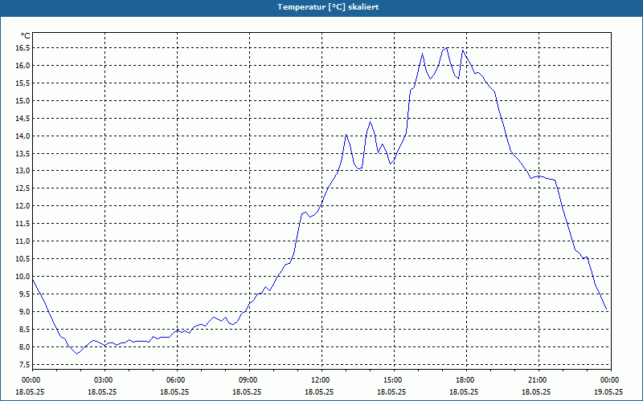The height and width of the screenshot is (401, 643).
Task: Click the '19.05.25' date label
Action: coord(608,391)
